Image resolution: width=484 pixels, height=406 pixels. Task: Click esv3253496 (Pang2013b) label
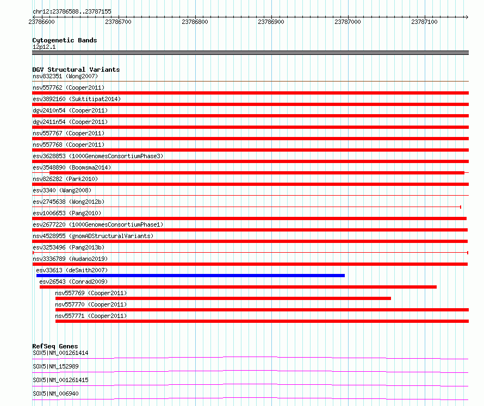[69, 247]
